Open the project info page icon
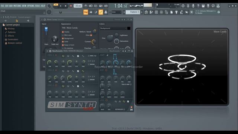This screenshot has height=134, width=238. pos(171,12)
